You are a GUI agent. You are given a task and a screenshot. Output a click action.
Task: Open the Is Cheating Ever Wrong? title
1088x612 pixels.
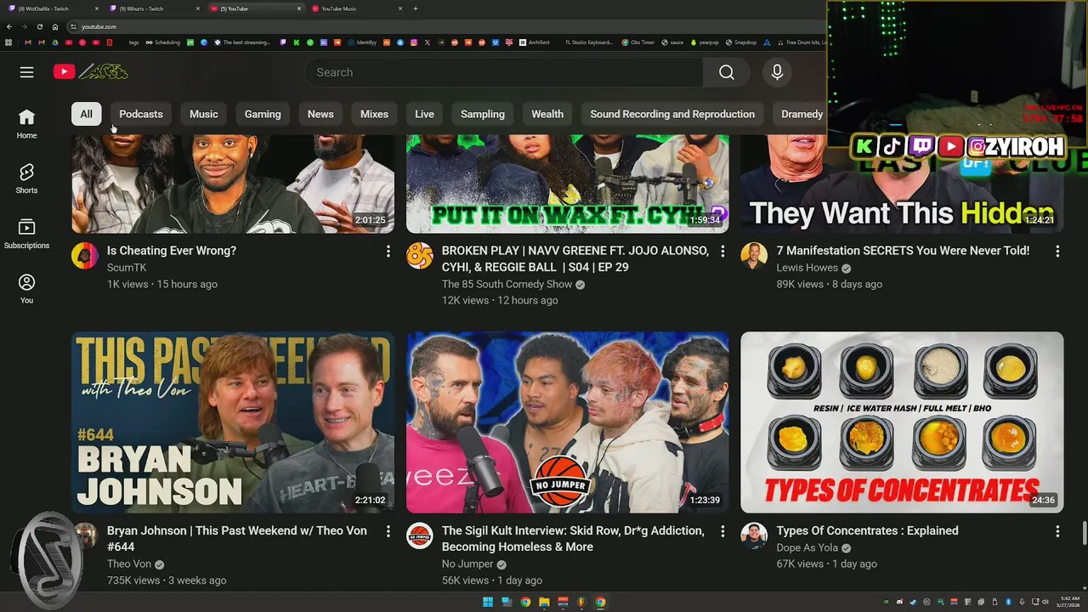(x=172, y=251)
